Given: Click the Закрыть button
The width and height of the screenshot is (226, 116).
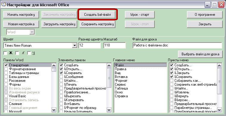Looking at the screenshot, I should (205, 24).
